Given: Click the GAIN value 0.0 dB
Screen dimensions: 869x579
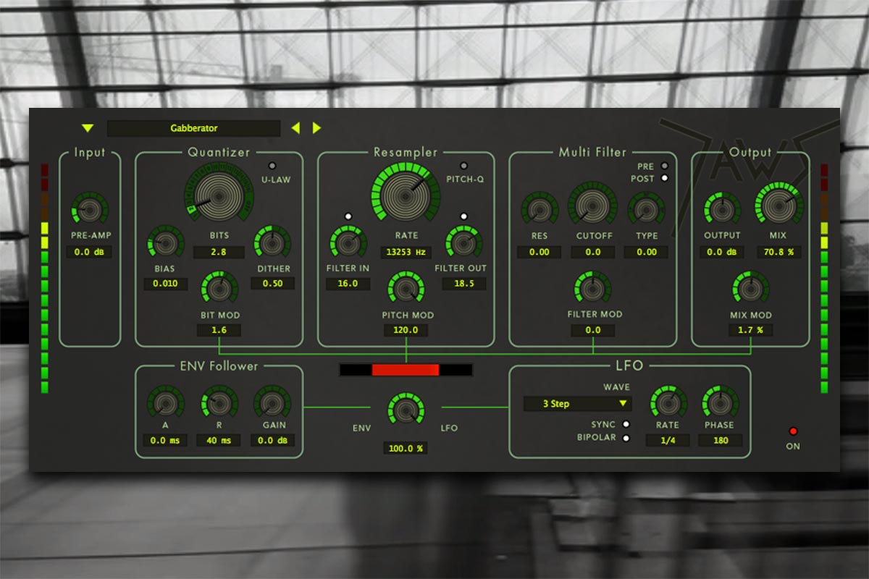Looking at the screenshot, I should [x=272, y=440].
